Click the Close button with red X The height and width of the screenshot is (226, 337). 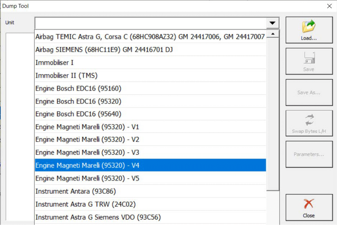coord(308,208)
